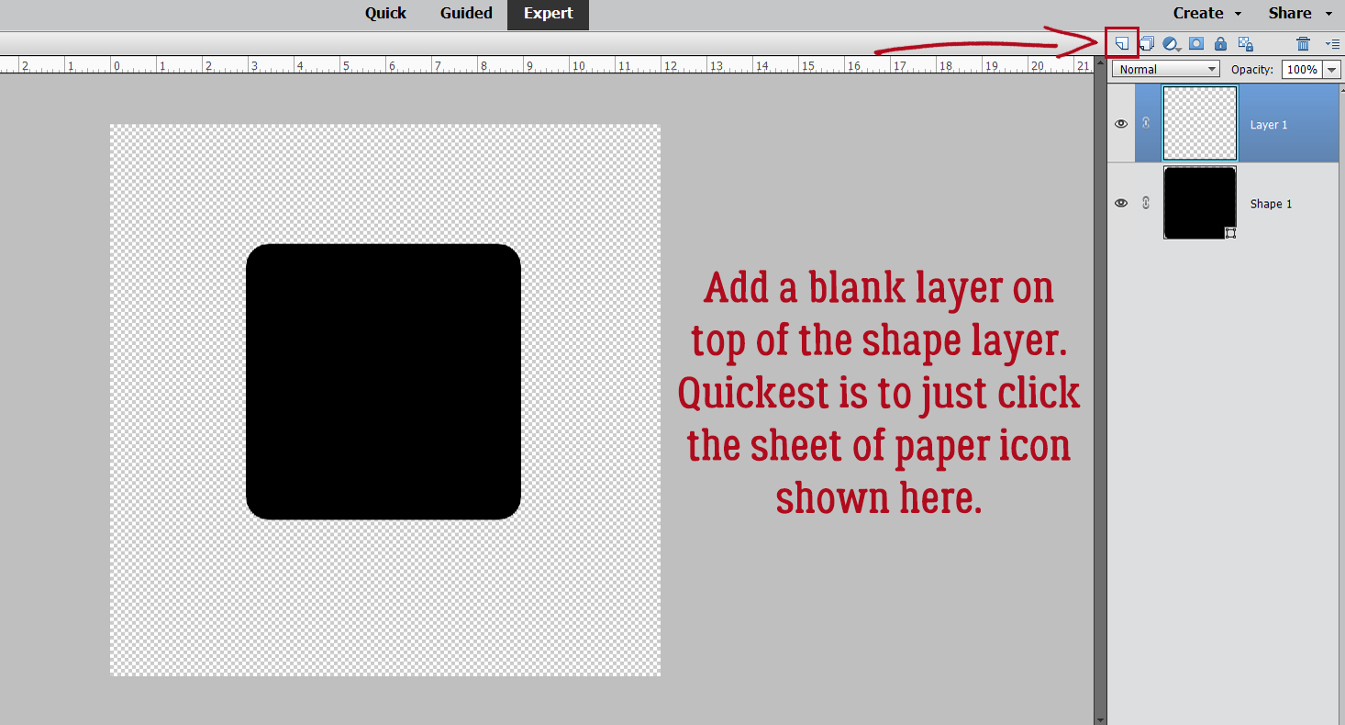Switch to the Expert tab

pyautogui.click(x=549, y=14)
